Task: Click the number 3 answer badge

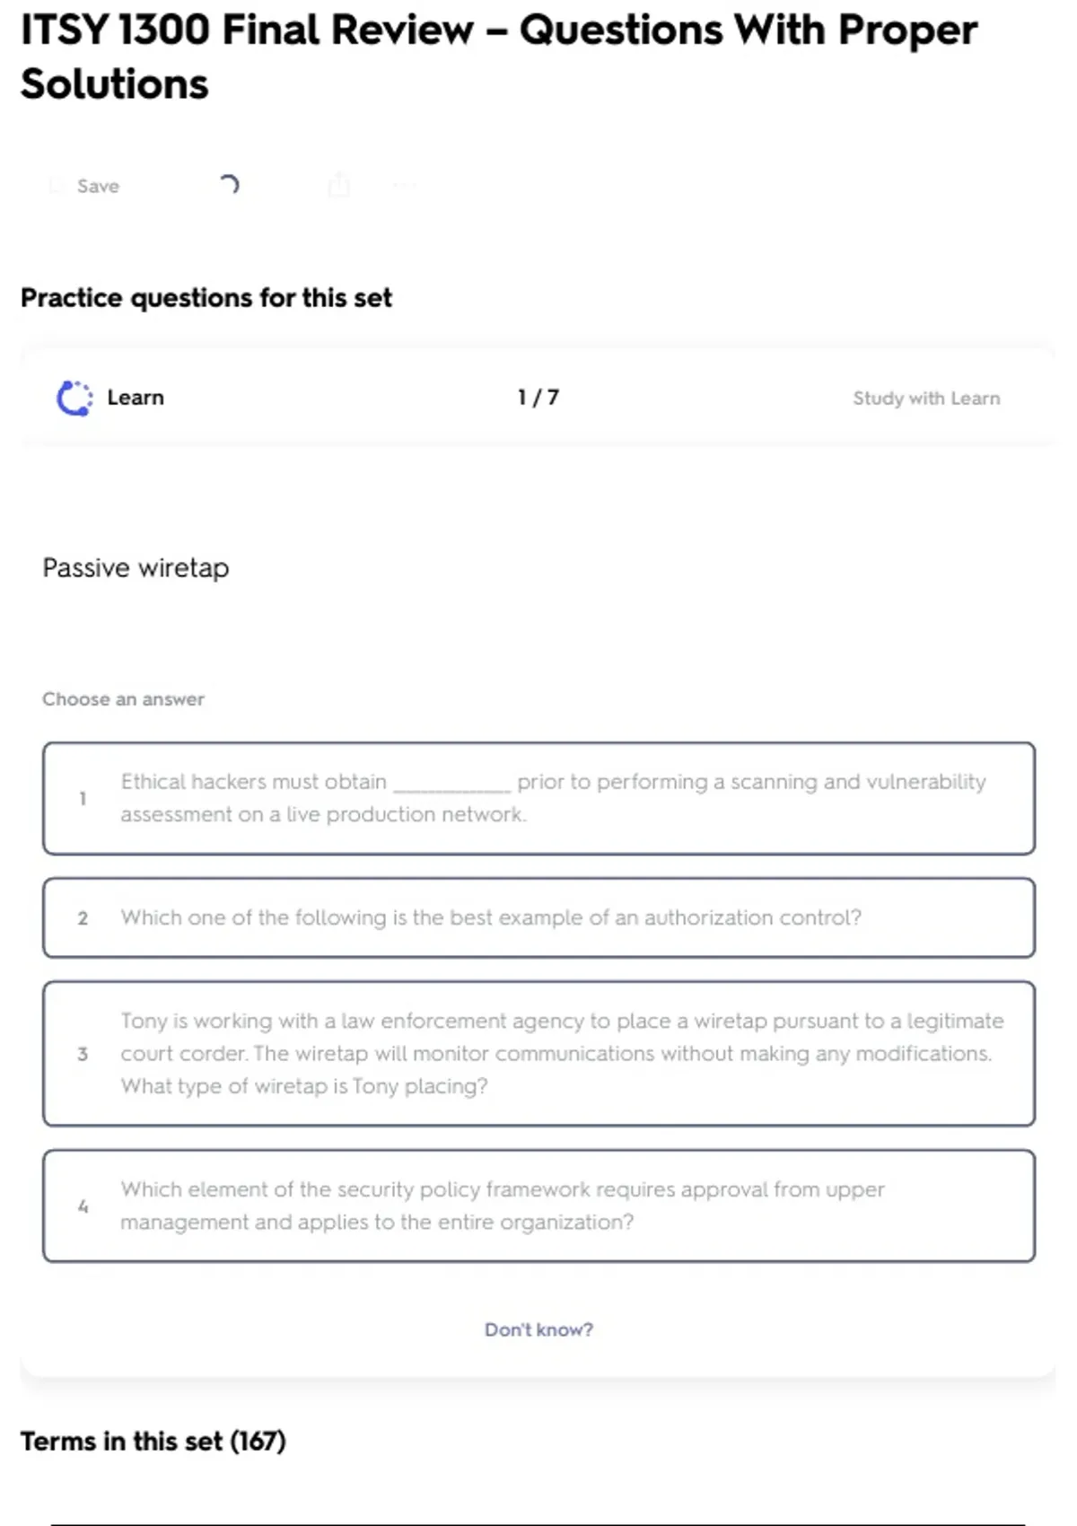Action: [x=83, y=1053]
